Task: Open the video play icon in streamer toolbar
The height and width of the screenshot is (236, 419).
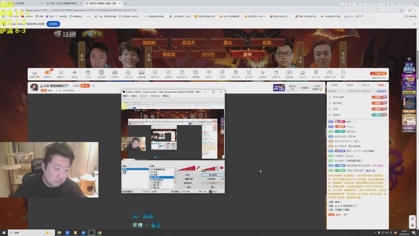Action: tap(289, 72)
